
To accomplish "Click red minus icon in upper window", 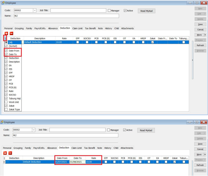I will [11, 34].
